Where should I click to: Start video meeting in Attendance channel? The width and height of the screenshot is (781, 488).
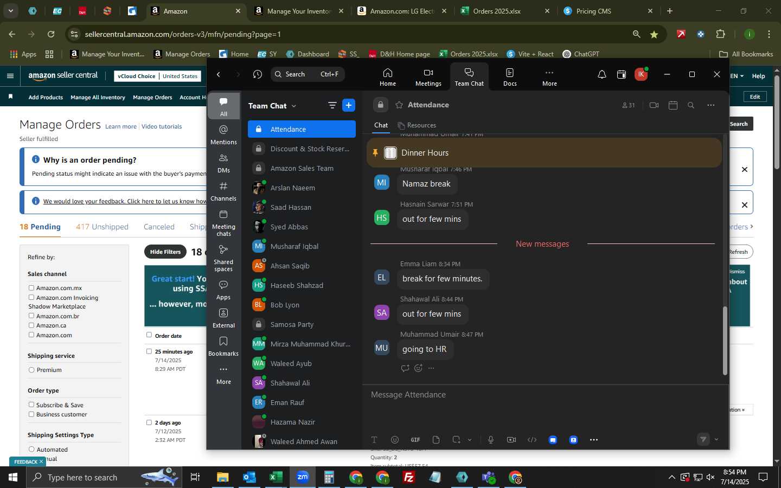click(654, 105)
